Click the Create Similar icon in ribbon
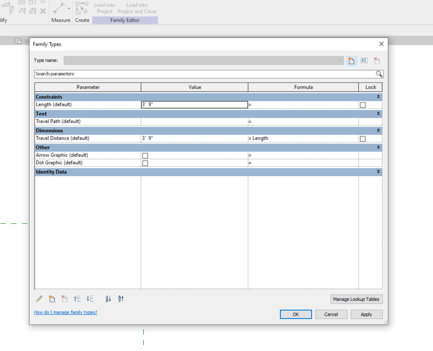Viewport: 433px width, 351px height. click(82, 8)
